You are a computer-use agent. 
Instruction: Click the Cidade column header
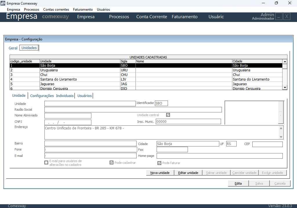pos(257,61)
